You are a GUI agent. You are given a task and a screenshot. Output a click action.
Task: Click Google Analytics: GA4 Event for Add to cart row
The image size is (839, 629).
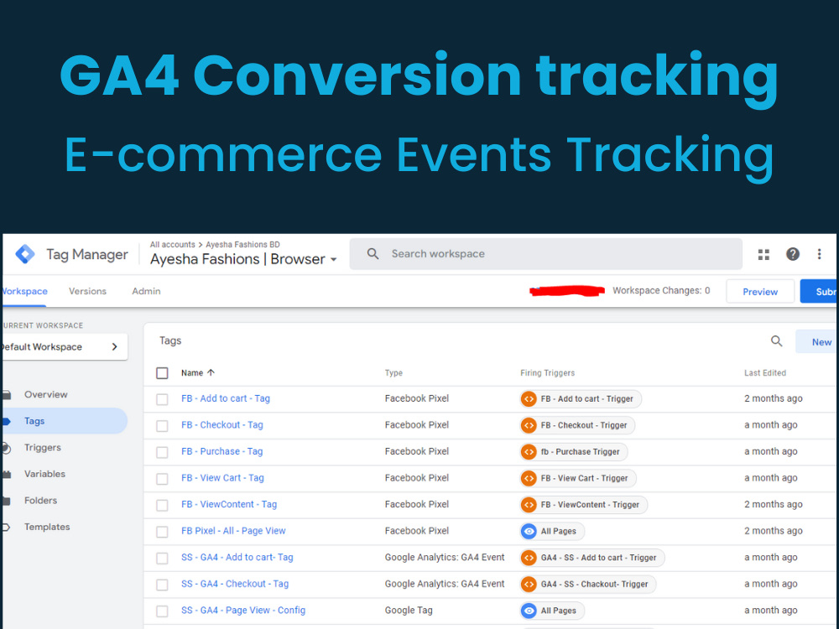click(x=444, y=558)
